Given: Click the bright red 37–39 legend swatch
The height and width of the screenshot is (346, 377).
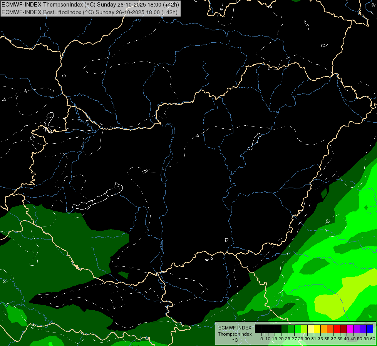Looking at the screenshot, I should (337, 329).
